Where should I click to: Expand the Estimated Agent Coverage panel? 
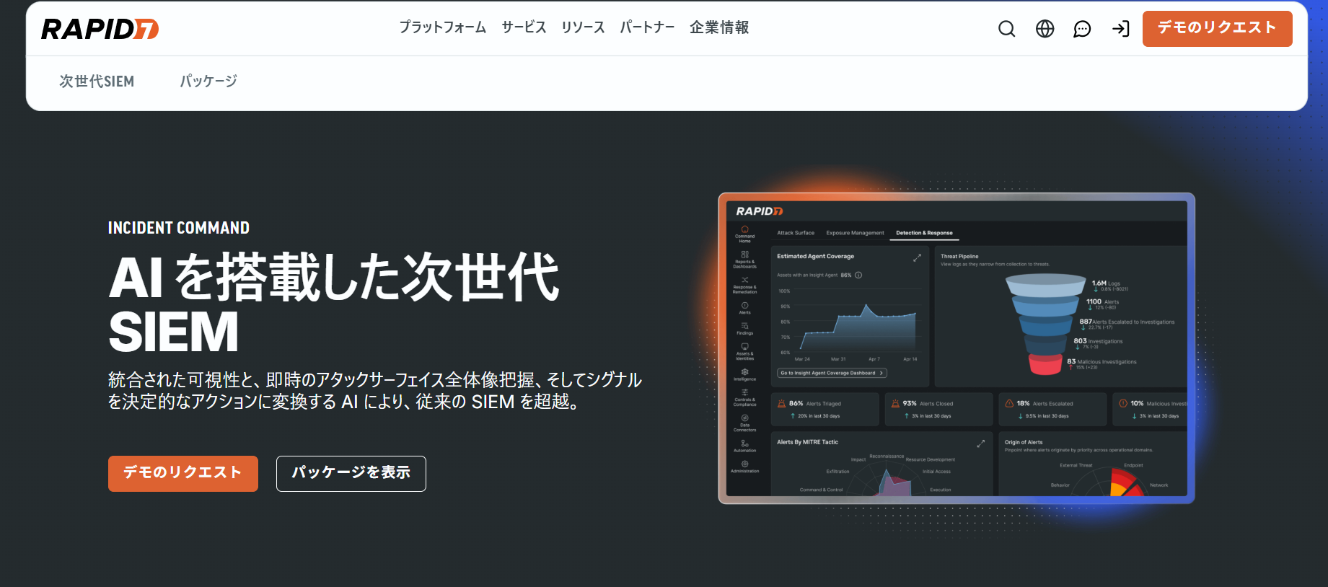click(917, 257)
